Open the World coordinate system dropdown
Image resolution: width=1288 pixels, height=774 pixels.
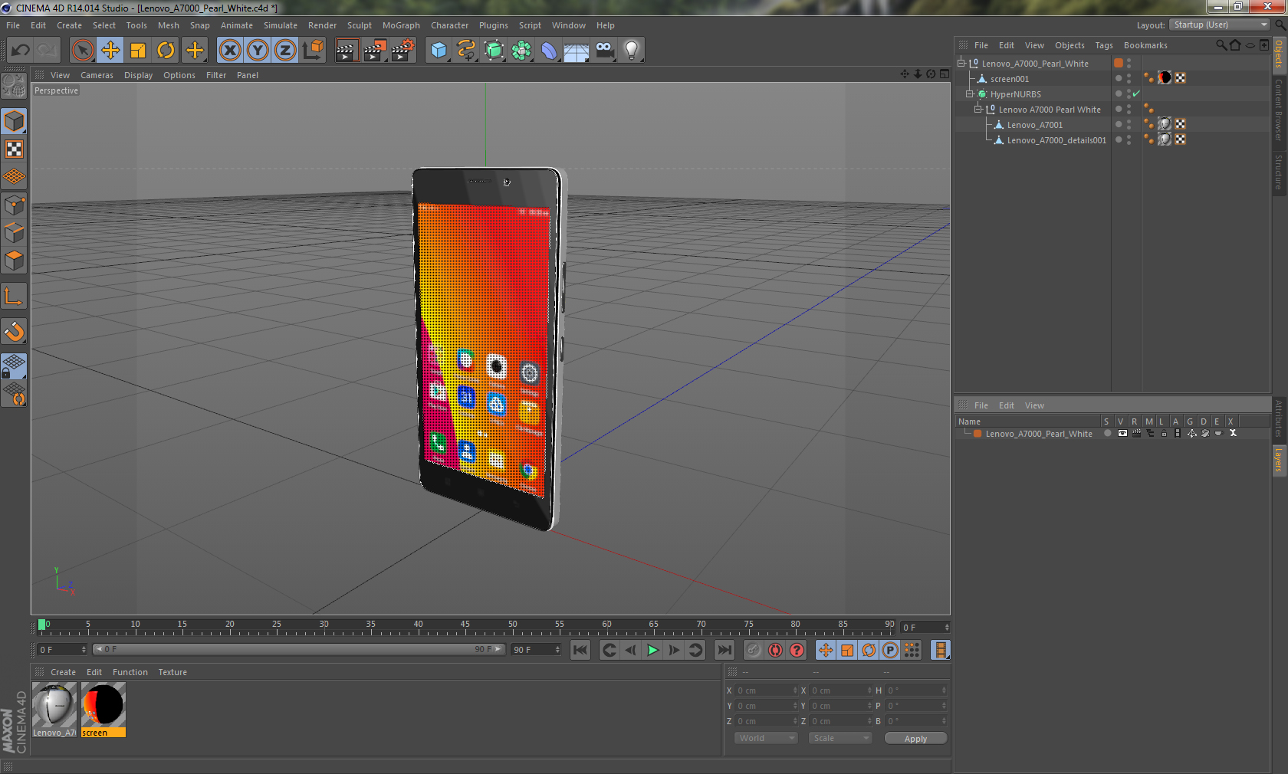point(767,738)
